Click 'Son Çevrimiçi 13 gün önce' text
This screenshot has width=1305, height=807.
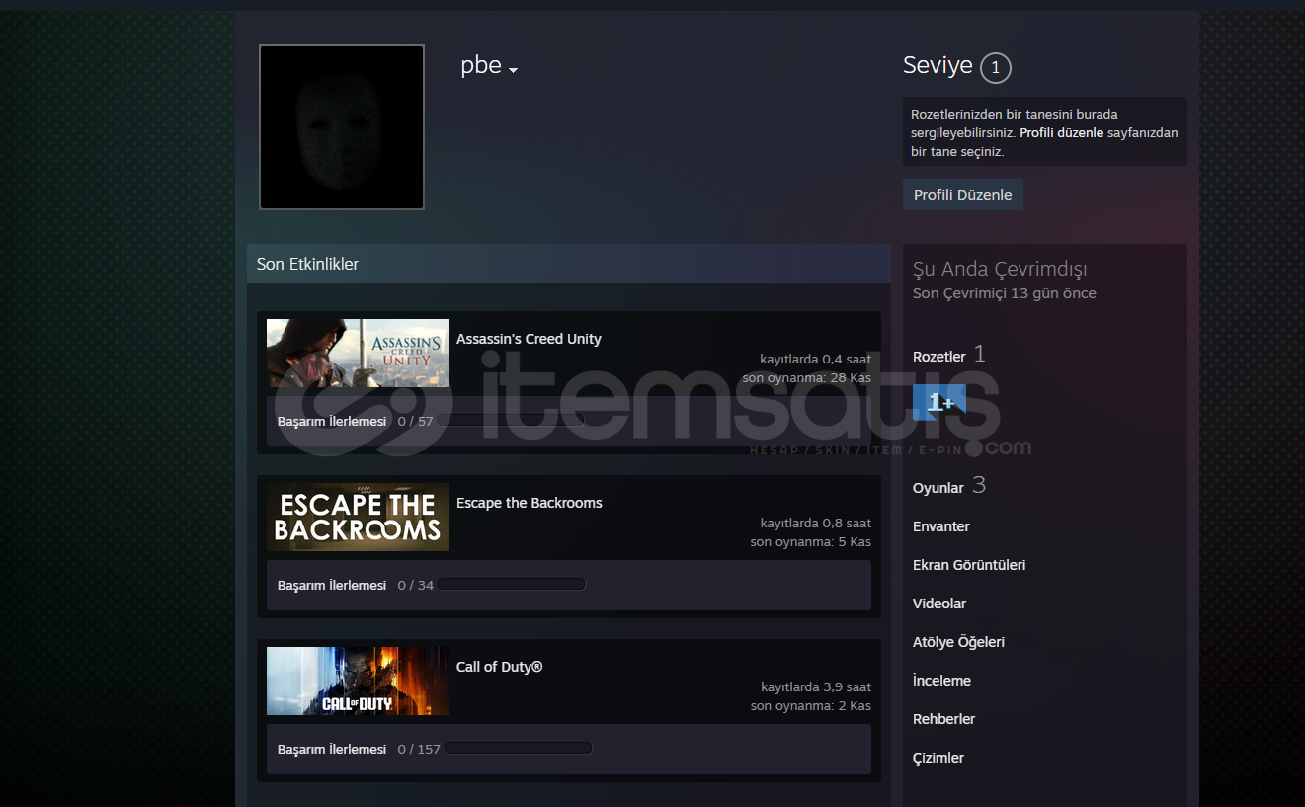coord(1005,293)
